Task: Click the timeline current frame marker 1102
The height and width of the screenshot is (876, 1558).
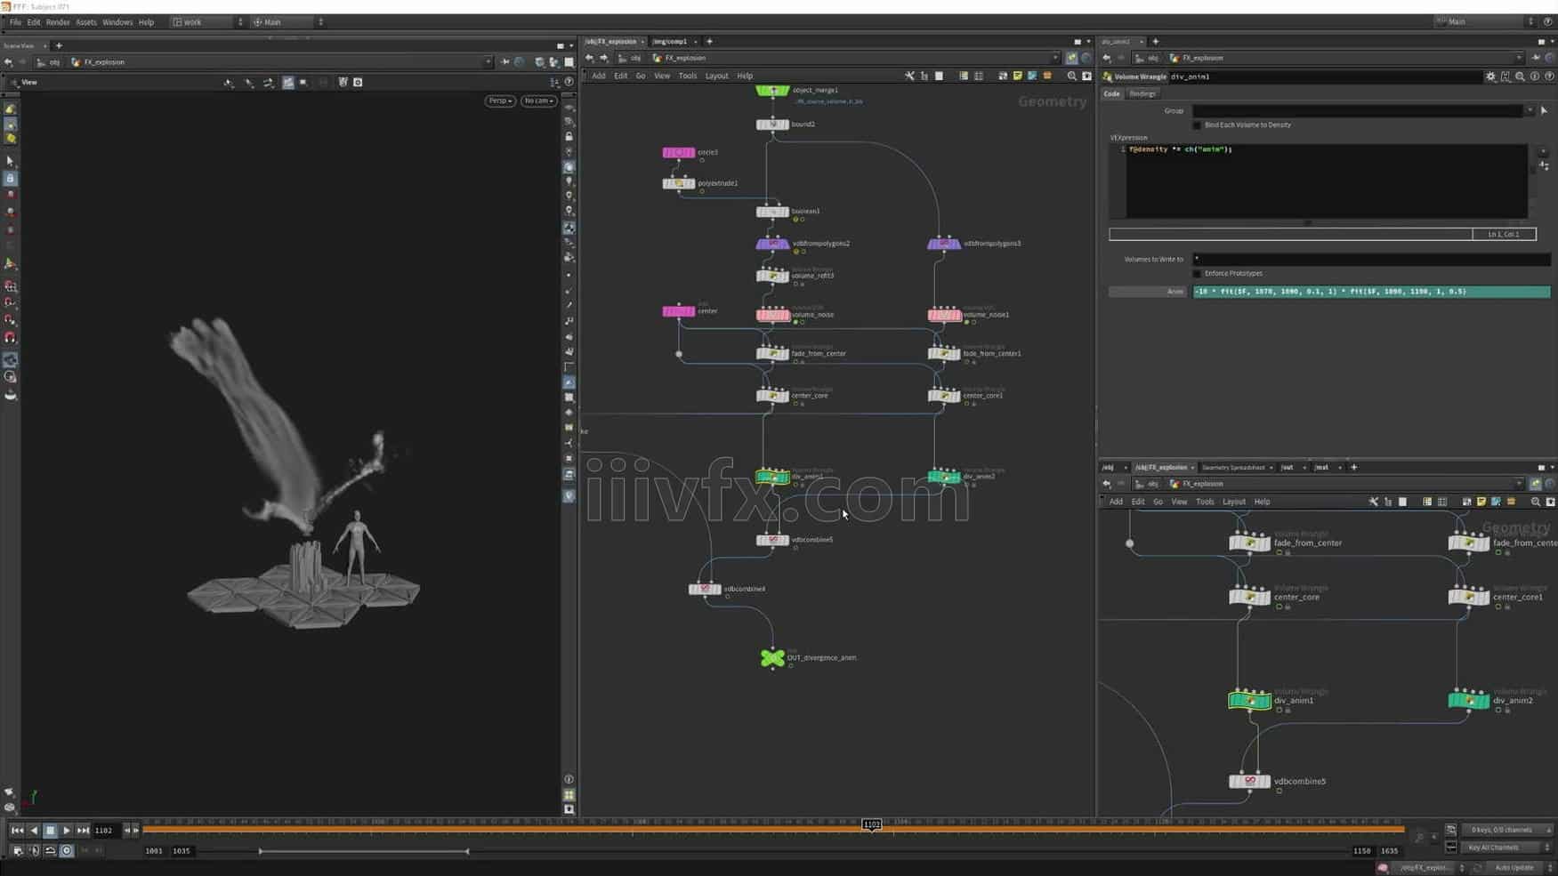Action: [871, 824]
